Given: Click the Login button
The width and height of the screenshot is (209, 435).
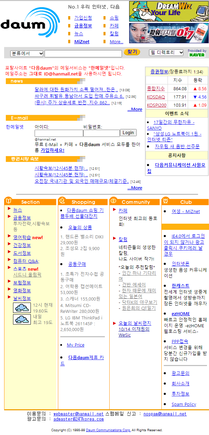Looking at the screenshot, I should (128, 133).
